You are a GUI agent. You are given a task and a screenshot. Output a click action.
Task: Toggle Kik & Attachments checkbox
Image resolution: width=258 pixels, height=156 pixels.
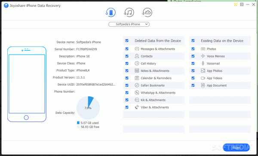pyautogui.click(x=127, y=100)
